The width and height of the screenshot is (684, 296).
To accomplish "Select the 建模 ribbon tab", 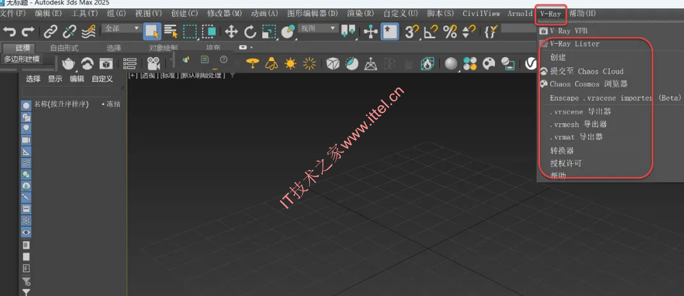I will [22, 48].
